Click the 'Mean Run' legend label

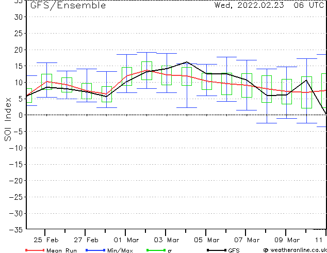click(x=61, y=250)
